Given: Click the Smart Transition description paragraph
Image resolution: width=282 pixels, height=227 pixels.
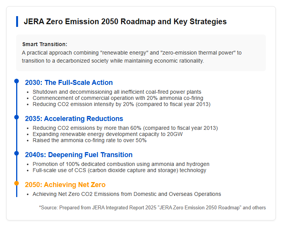Looking at the screenshot, I should pos(132,57).
